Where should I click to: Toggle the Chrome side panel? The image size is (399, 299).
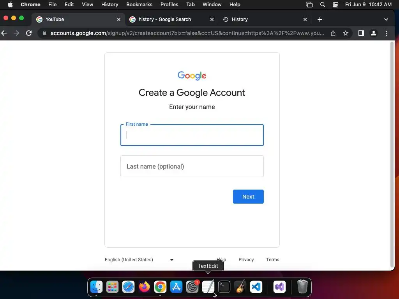click(x=361, y=33)
